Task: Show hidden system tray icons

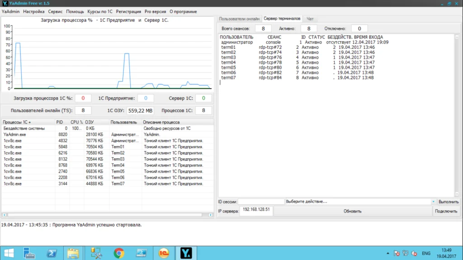Action: pos(388,254)
